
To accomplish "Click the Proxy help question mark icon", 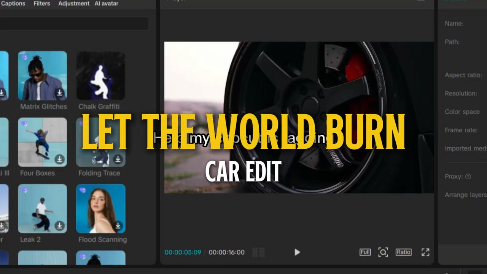I will click(x=468, y=177).
